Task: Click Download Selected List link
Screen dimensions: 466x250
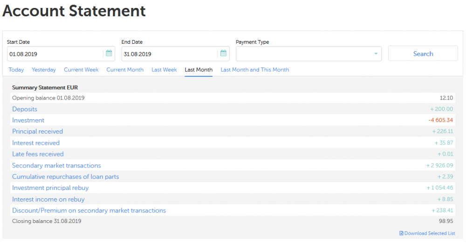Action: point(430,233)
